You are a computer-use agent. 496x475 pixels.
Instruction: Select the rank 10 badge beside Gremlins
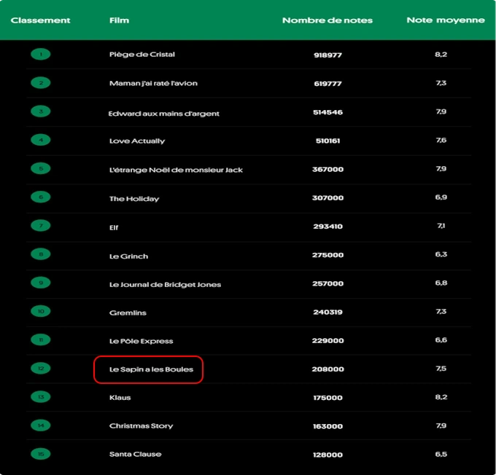[41, 312]
